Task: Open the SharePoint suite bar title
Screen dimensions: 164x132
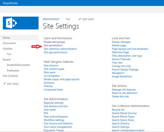Action: pyautogui.click(x=10, y=3)
